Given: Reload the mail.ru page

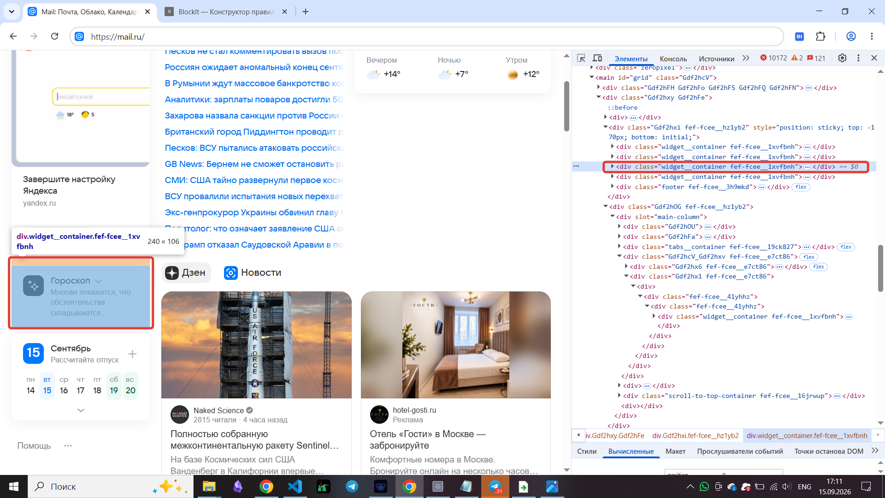Looking at the screenshot, I should (54, 36).
